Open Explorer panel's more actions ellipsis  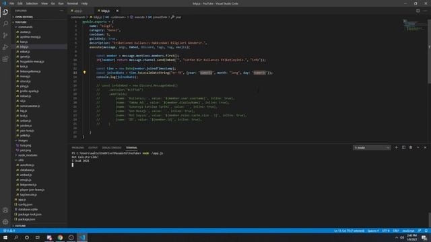click(61, 11)
